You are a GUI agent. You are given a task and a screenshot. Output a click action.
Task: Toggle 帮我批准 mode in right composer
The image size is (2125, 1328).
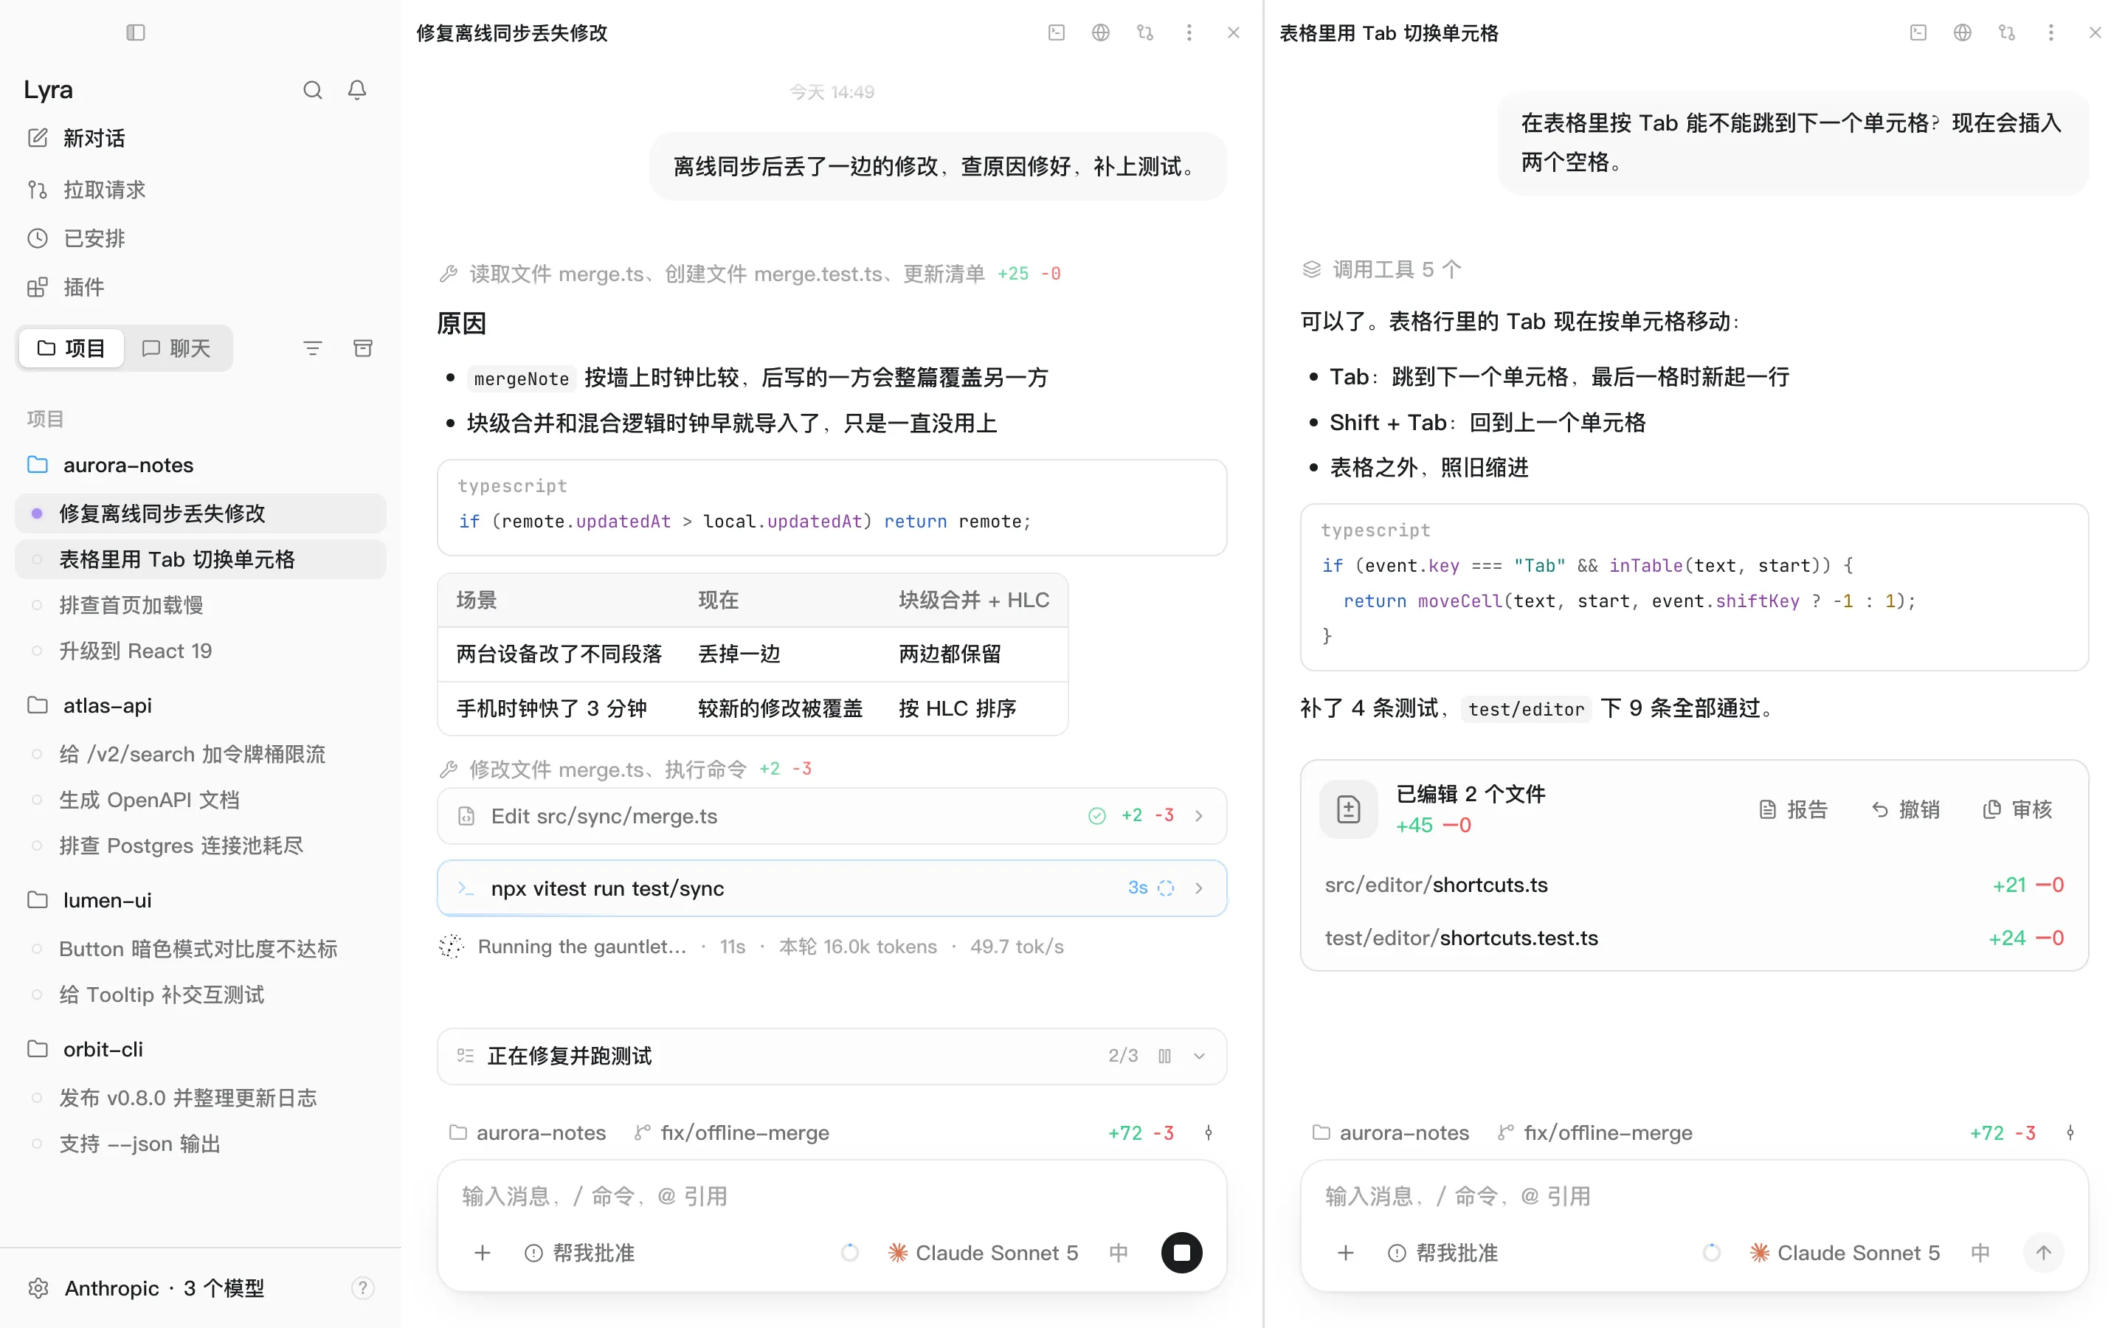(x=1442, y=1253)
